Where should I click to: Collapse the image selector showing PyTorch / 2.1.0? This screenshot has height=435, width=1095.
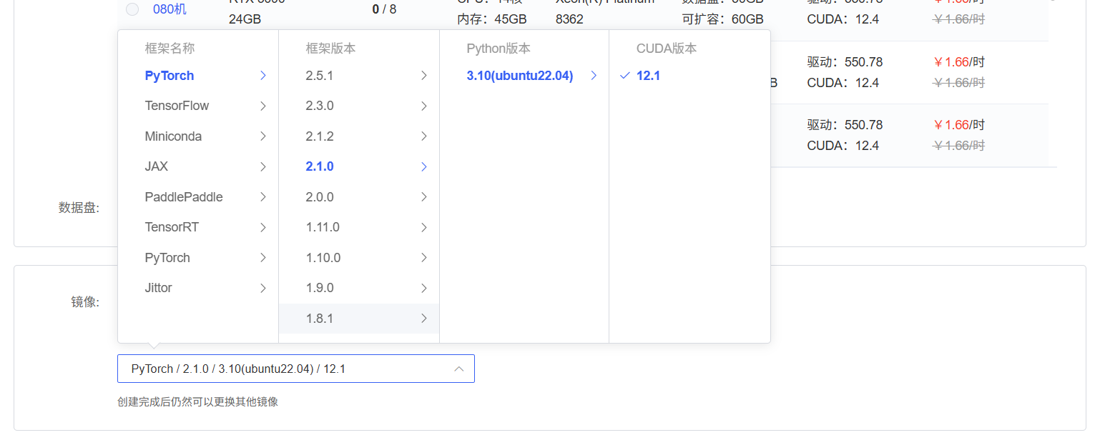tap(296, 369)
